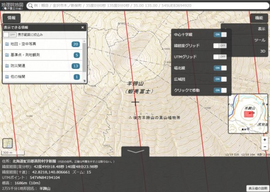
Task: Close the 表示できる情報 panel
Action: pyautogui.click(x=83, y=27)
